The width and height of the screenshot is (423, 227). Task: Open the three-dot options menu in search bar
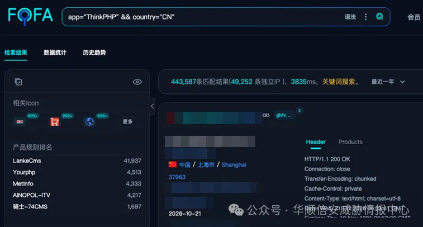click(x=365, y=17)
